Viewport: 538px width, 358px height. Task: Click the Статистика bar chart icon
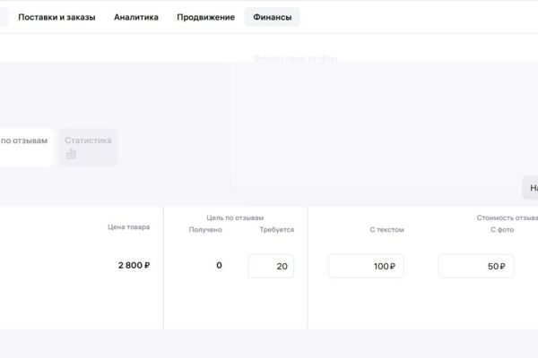click(x=71, y=154)
